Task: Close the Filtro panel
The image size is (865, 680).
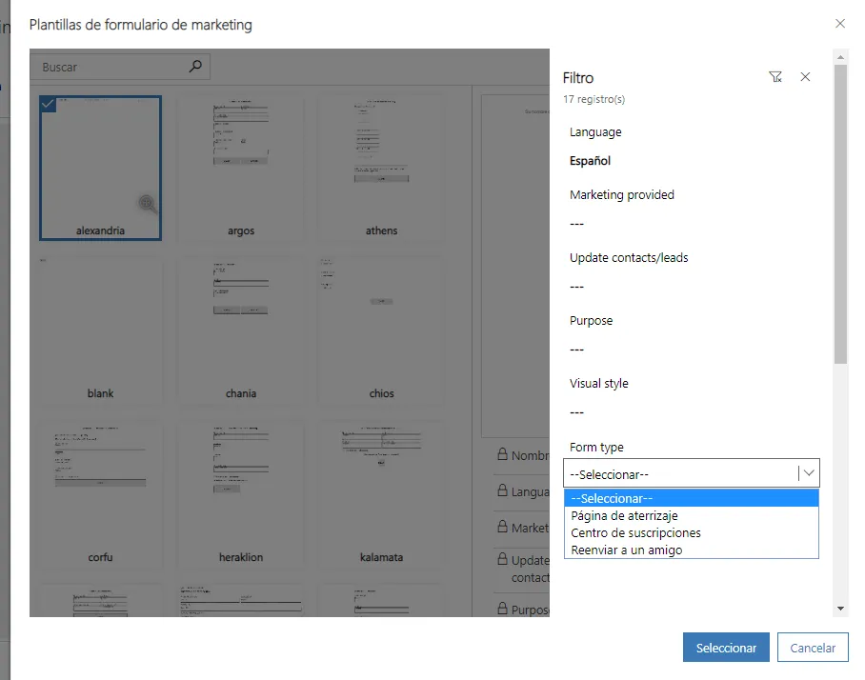Action: tap(805, 76)
